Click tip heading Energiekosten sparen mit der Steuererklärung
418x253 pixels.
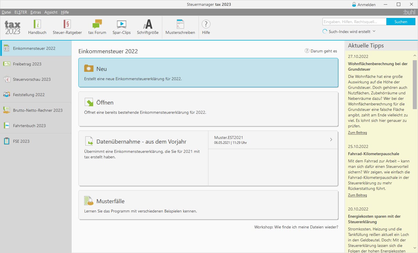coord(374,219)
